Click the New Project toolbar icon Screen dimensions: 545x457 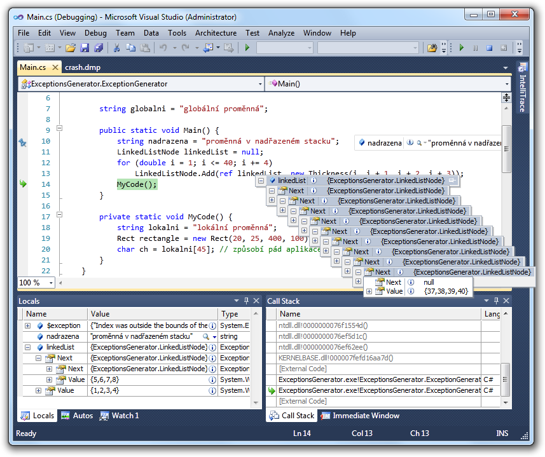tap(29, 48)
